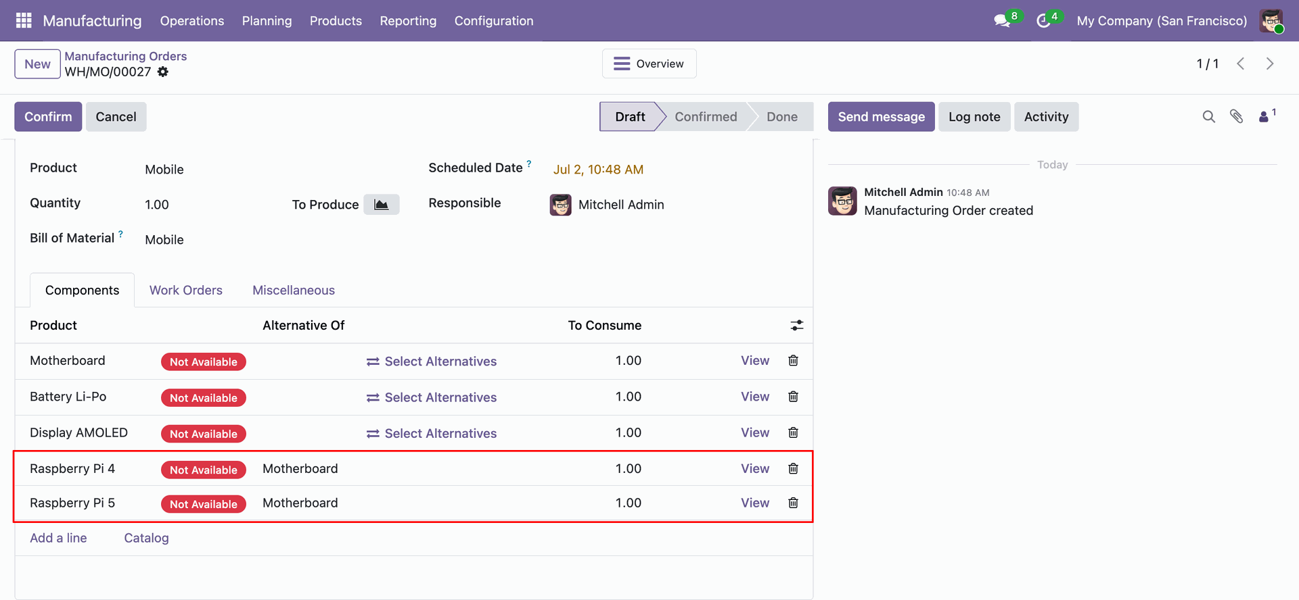
Task: Open the Overview button
Action: coord(649,64)
